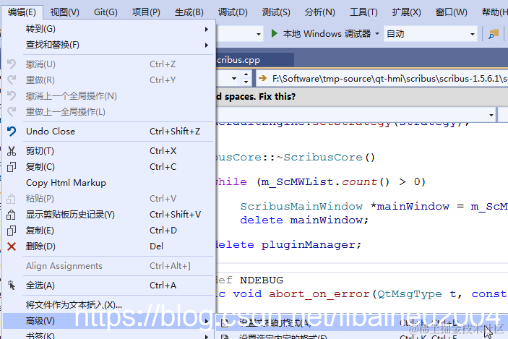Decrement the stepper down arrow
Screen dimensions: 508x339
click(246, 82)
